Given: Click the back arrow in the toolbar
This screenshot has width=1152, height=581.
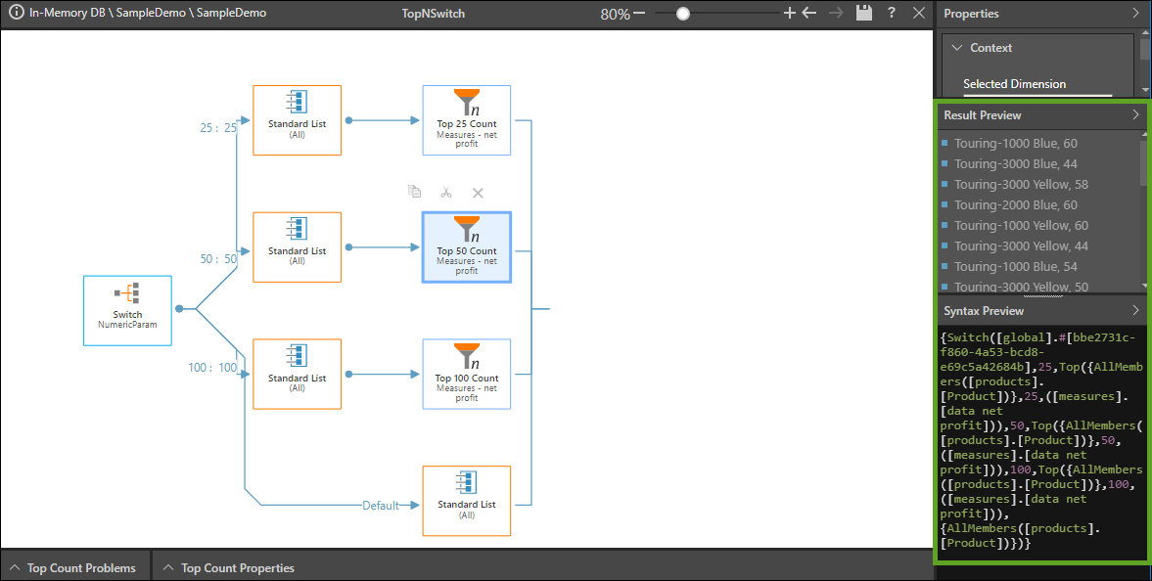Looking at the screenshot, I should pos(808,14).
